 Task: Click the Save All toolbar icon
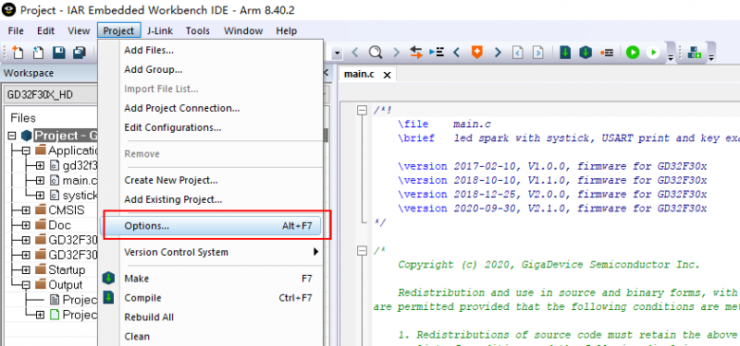[79, 53]
